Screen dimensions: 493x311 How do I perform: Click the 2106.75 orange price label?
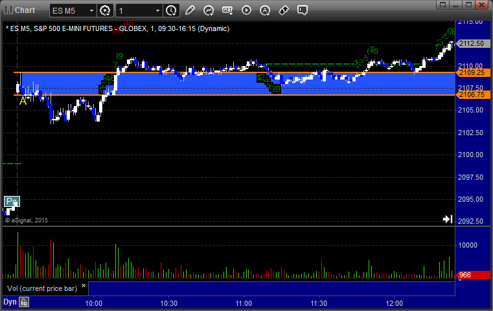click(x=473, y=95)
